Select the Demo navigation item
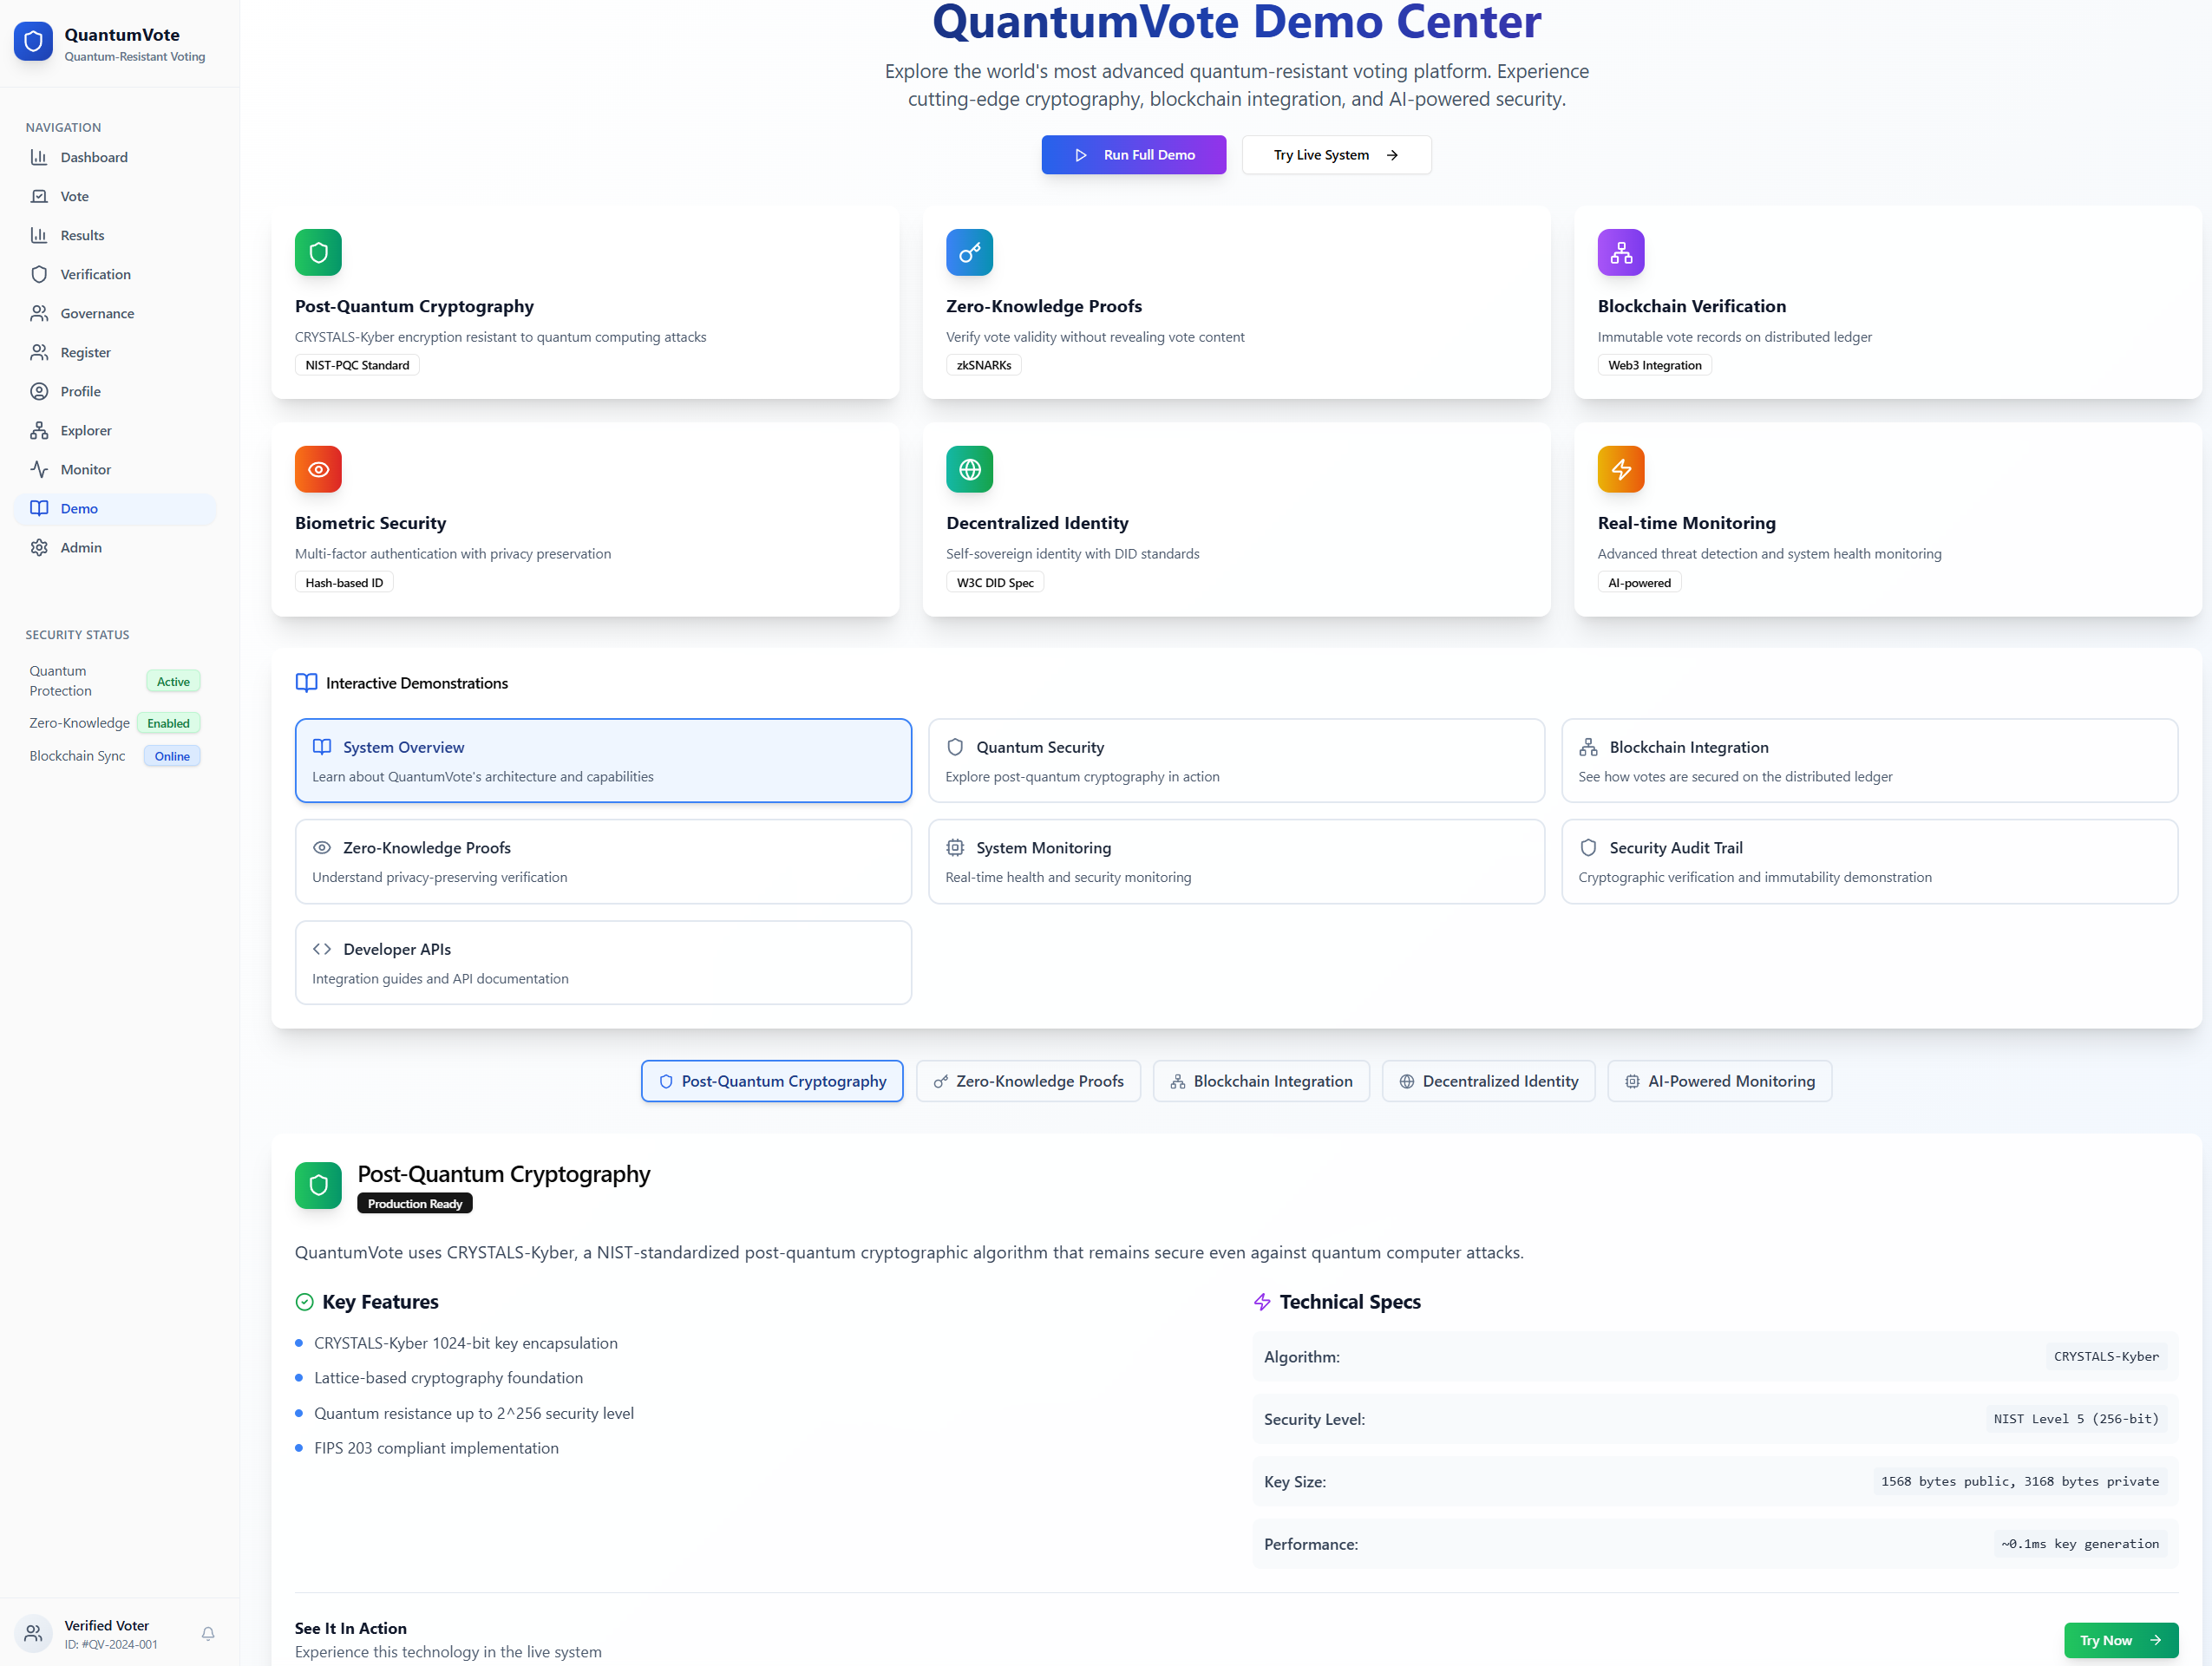 tap(115, 508)
